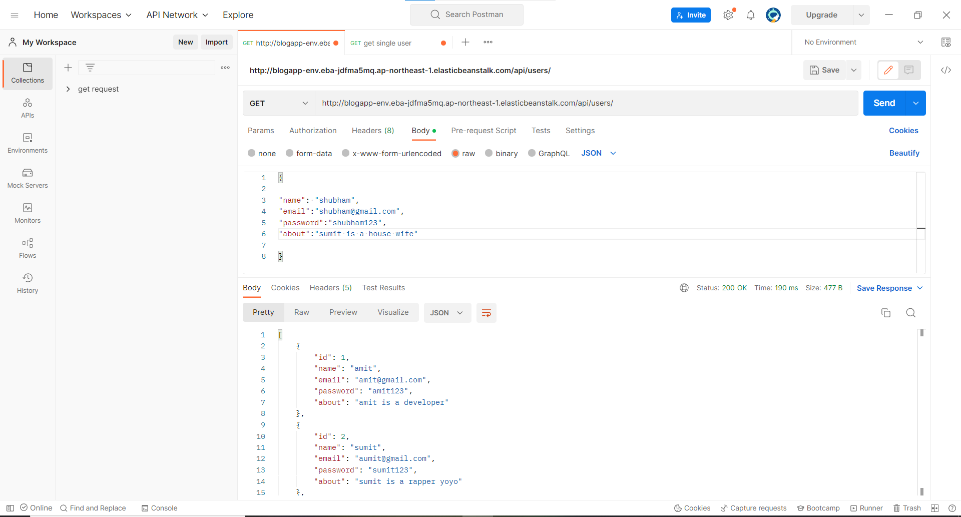
Task: Click inside the request URL field
Action: click(551, 103)
